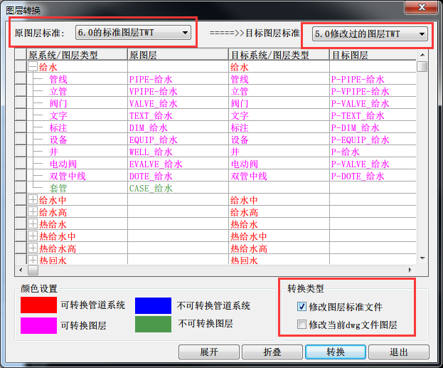Check 修改图层标准文件 checkbox
Viewport: 443px width, 368px height.
pyautogui.click(x=301, y=307)
